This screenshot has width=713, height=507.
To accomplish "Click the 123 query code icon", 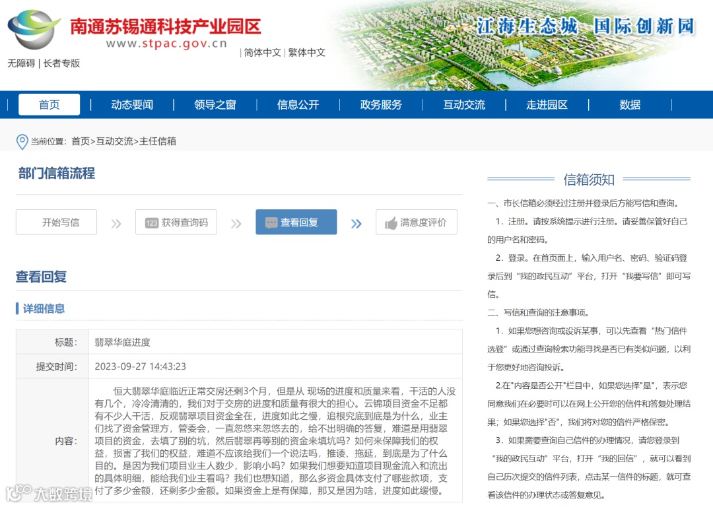I will coord(151,223).
